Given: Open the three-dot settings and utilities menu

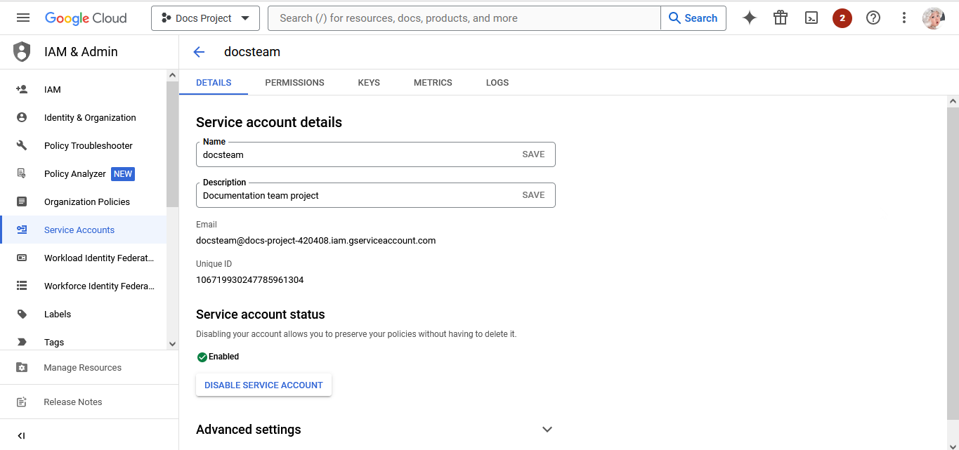Looking at the screenshot, I should [904, 18].
